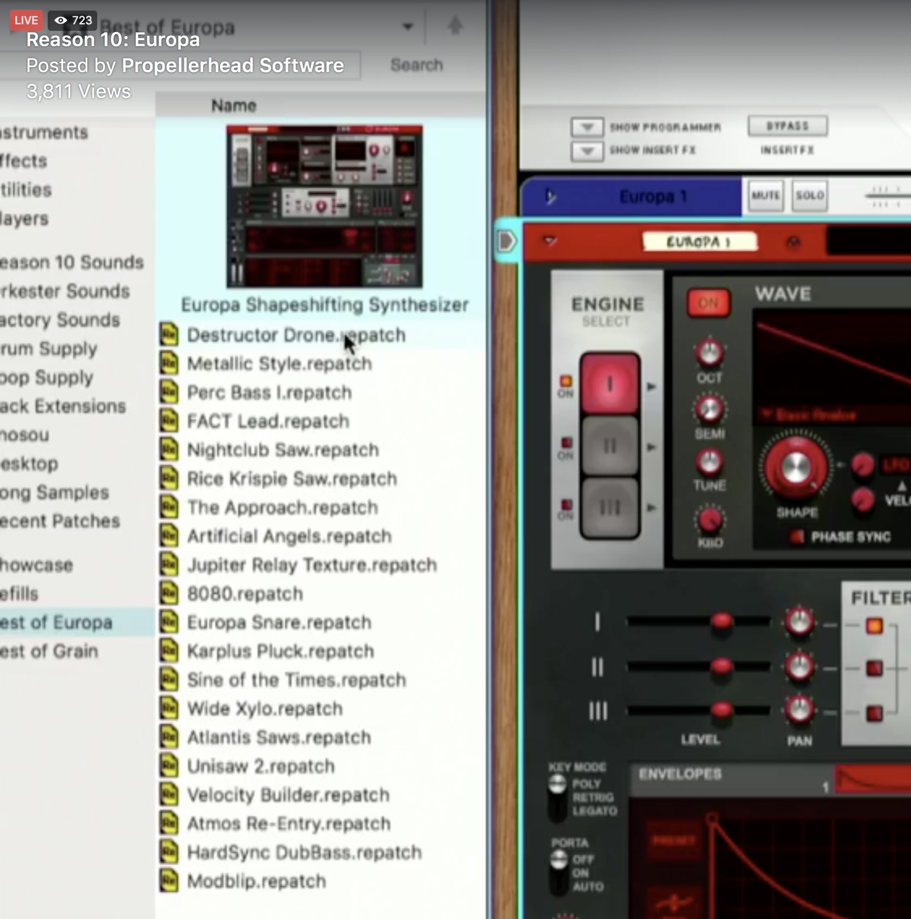Toggle the Engine II filter routing button
Screen dimensions: 911x919
click(x=874, y=668)
